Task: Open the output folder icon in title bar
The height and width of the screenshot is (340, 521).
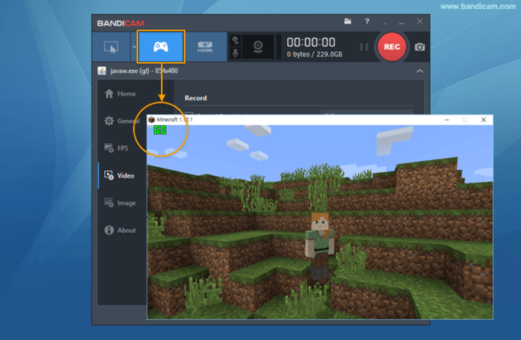Action: coord(348,22)
